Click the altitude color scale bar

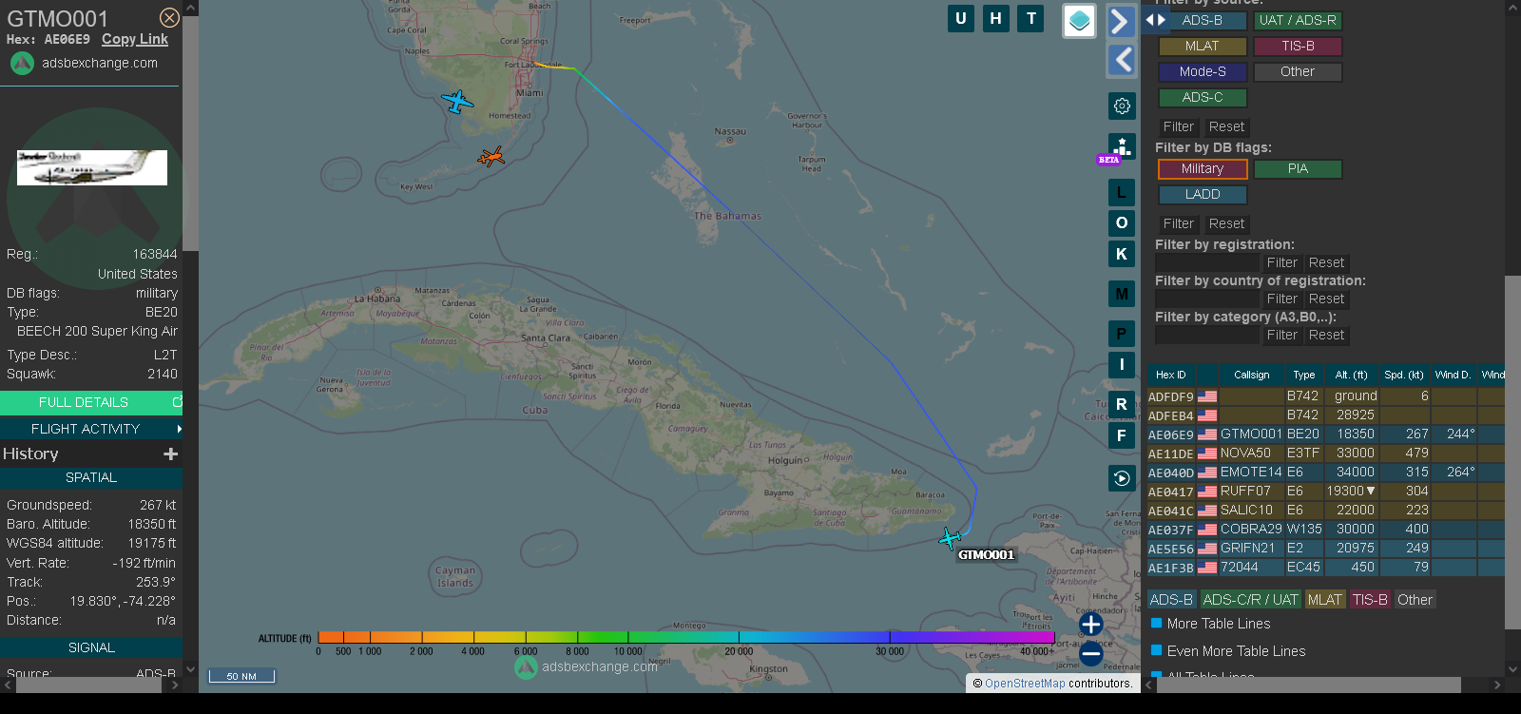(x=686, y=637)
